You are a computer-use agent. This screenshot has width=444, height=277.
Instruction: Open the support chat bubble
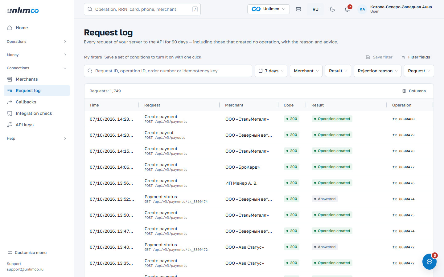click(x=430, y=262)
